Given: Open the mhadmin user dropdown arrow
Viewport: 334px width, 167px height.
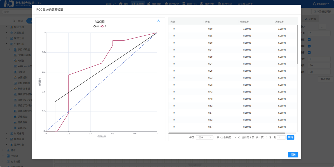Looking at the screenshot, I should [328, 4].
